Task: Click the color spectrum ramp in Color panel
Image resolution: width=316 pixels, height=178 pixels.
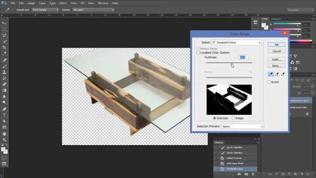Action: tap(301, 42)
